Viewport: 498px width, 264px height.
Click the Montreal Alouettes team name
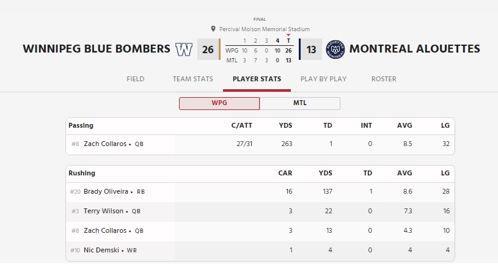pyautogui.click(x=414, y=49)
